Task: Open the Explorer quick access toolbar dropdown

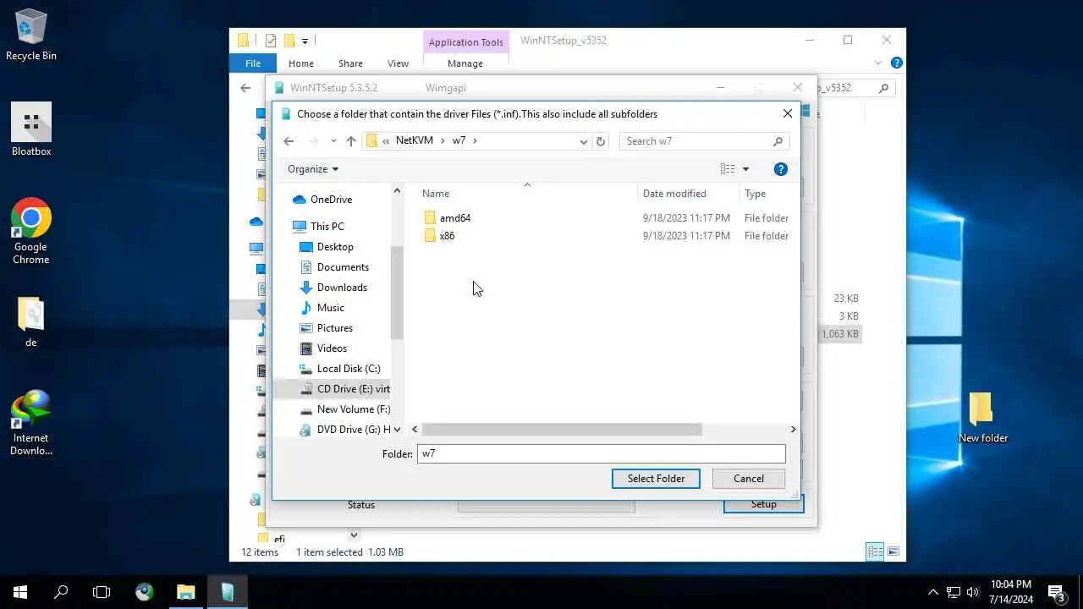Action: pyautogui.click(x=305, y=41)
